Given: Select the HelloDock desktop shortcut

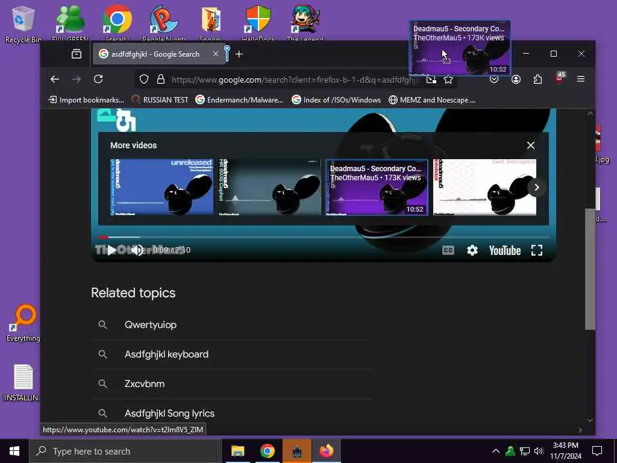Looking at the screenshot, I should click(x=258, y=23).
